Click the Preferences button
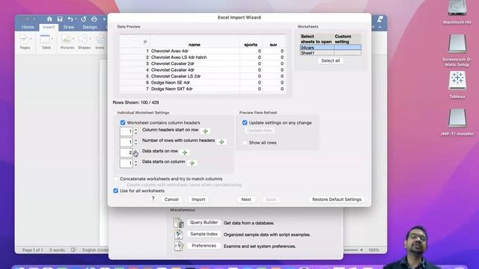The height and width of the screenshot is (269, 479). 204,246
